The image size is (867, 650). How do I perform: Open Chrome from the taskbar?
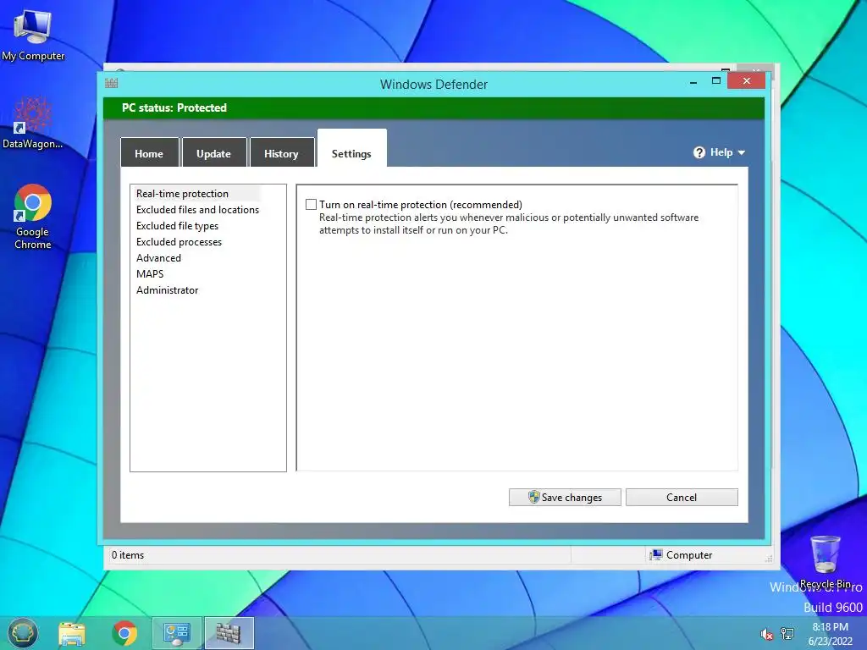click(x=124, y=633)
